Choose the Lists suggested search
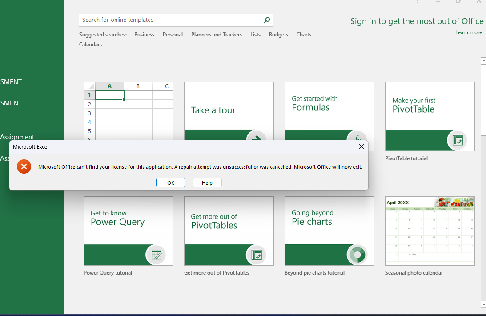The height and width of the screenshot is (316, 486). click(255, 35)
